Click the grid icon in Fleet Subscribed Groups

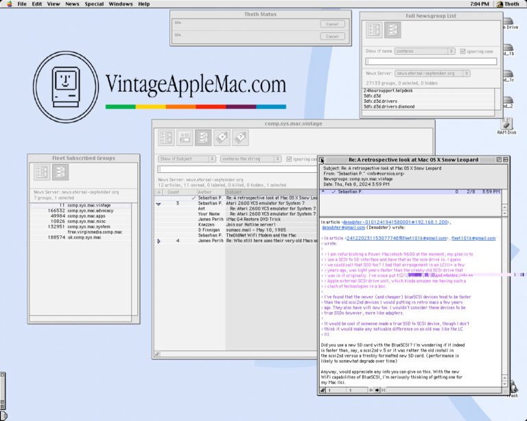click(x=42, y=172)
